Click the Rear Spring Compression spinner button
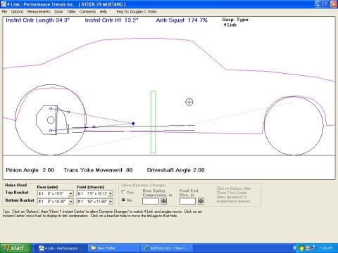The image size is (338, 253). pos(163,201)
